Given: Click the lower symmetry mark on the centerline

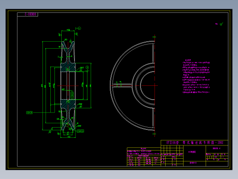Looking at the screenshot, I should tap(154, 134).
